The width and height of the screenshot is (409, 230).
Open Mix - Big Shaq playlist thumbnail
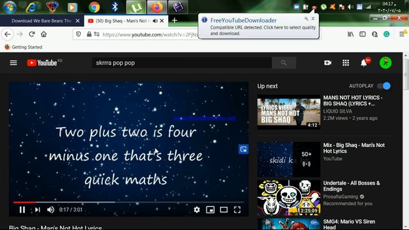pos(289,160)
